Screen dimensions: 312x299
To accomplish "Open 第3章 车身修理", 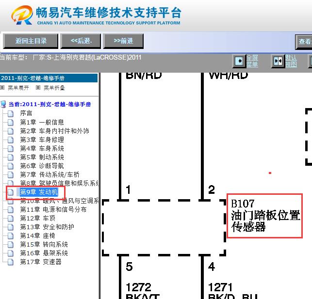I will 42,140.
